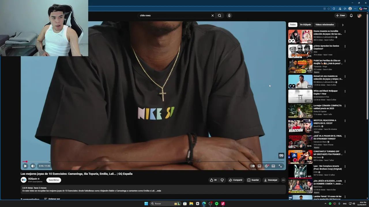Start voice search with the microphone icon
This screenshot has width=369, height=207.
pos(229,16)
